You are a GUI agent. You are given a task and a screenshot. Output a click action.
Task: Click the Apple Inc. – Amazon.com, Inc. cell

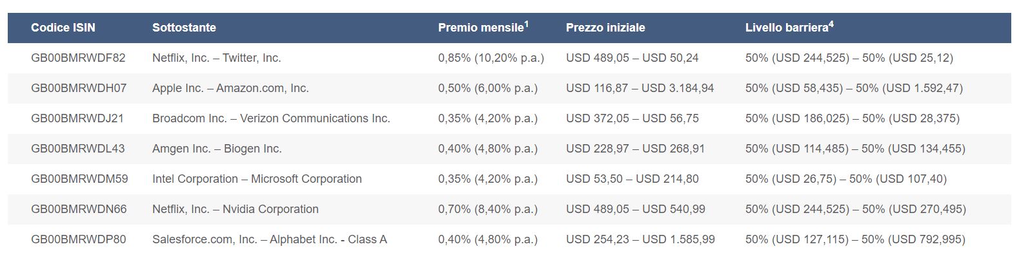pyautogui.click(x=230, y=88)
